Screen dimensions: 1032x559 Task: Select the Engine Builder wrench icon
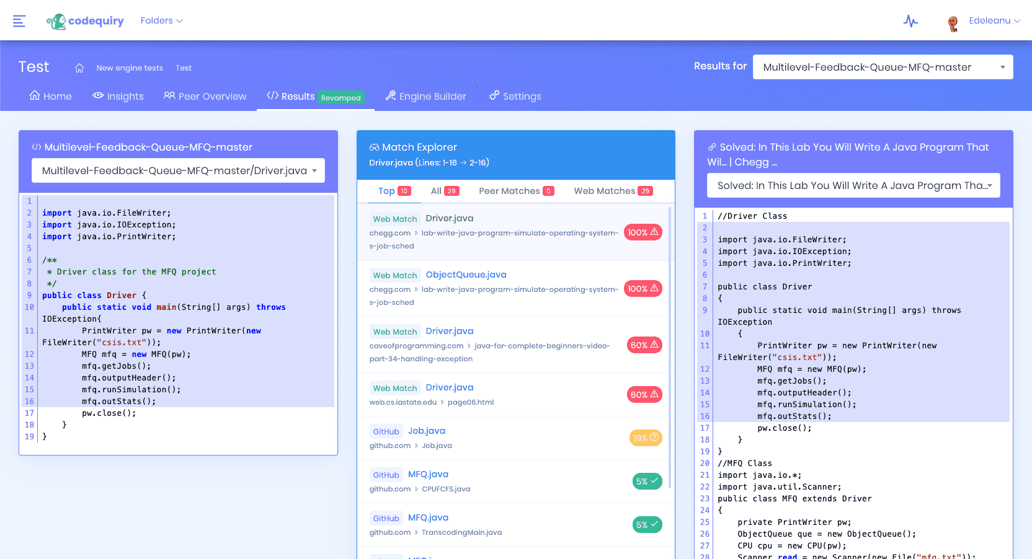coord(391,96)
